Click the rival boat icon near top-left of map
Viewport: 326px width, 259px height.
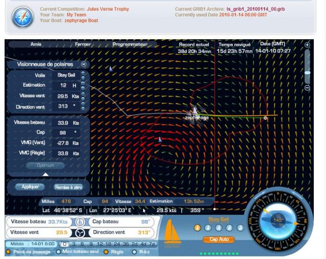pyautogui.click(x=111, y=69)
